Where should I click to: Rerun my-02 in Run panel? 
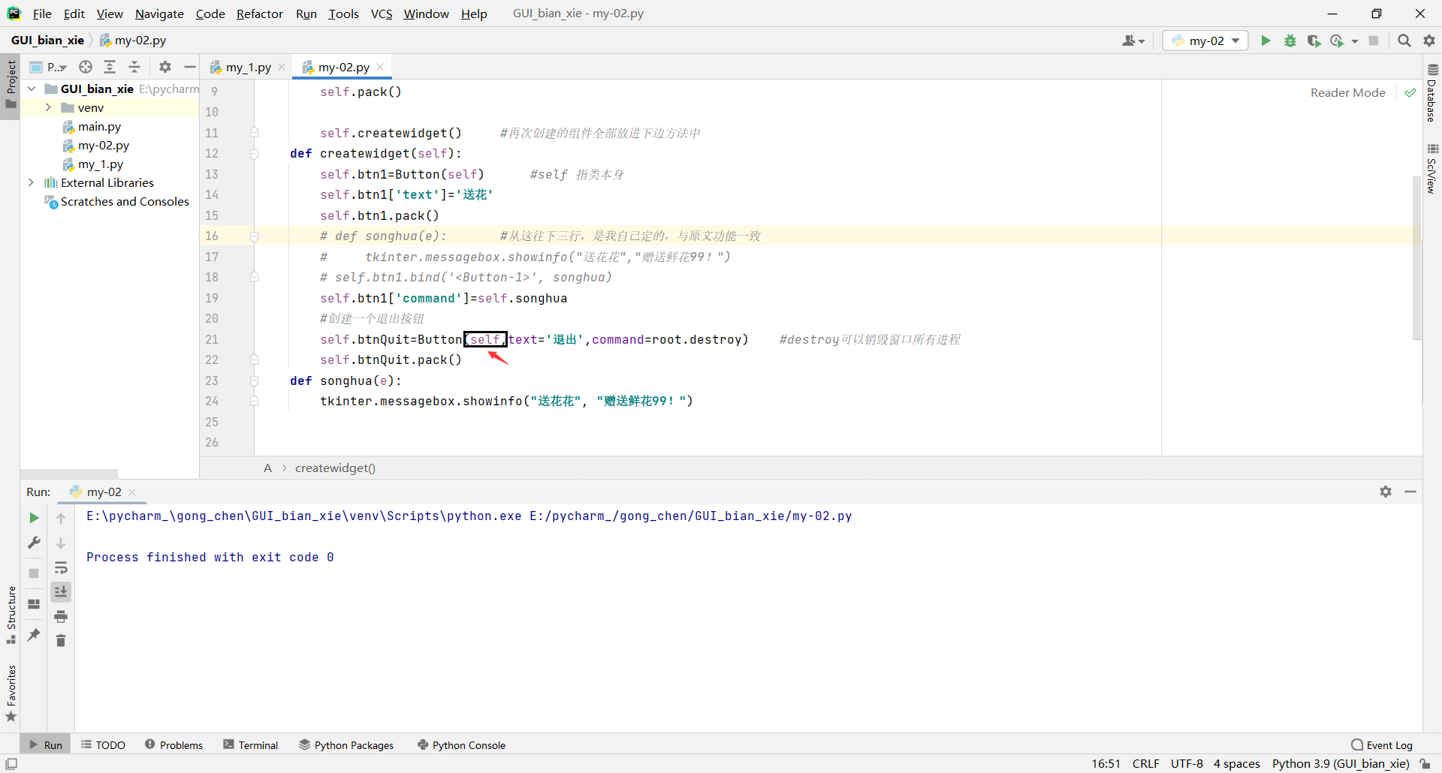tap(34, 518)
